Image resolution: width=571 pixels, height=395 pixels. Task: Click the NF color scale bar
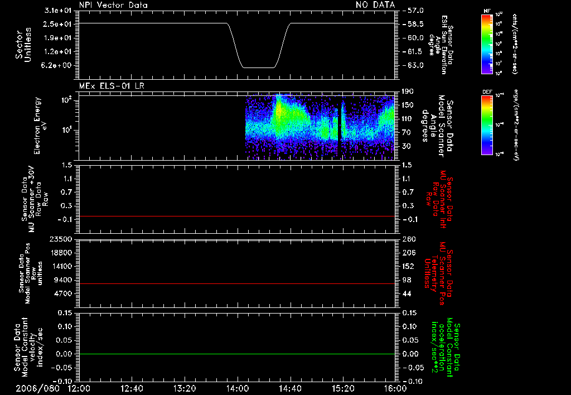point(487,44)
